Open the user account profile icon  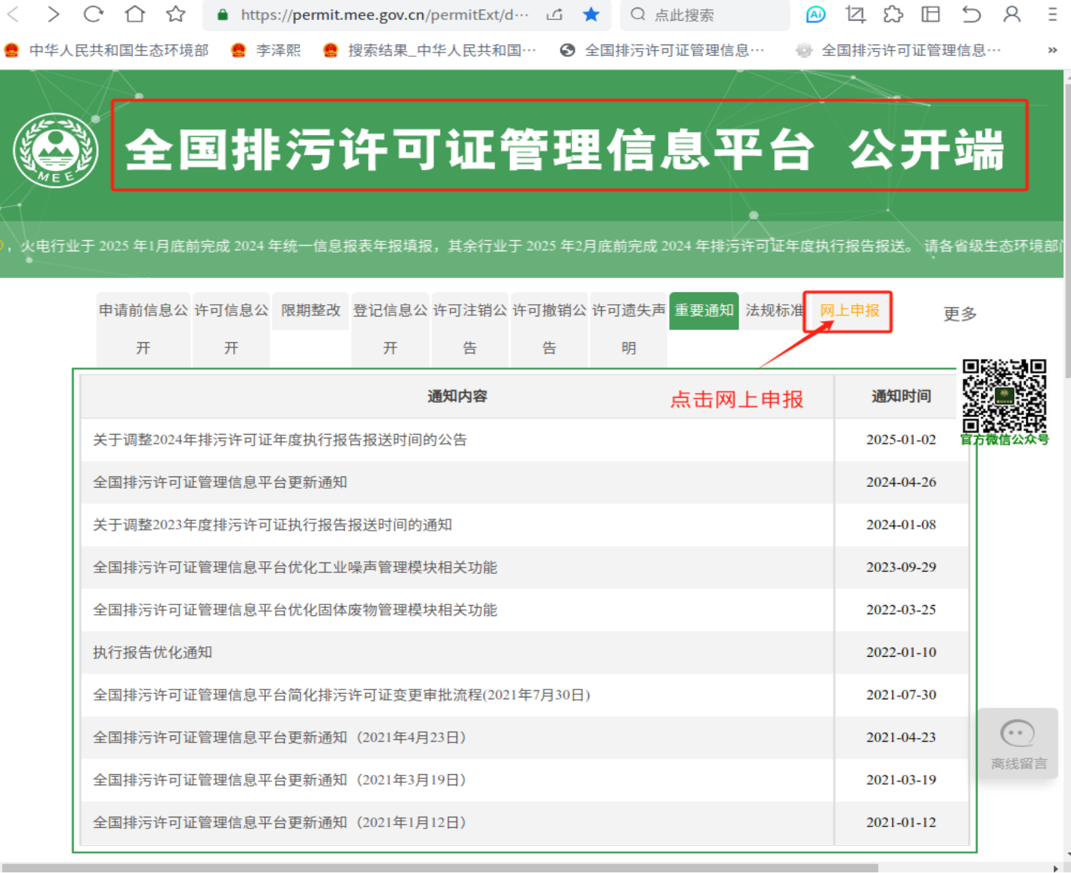pyautogui.click(x=1012, y=14)
